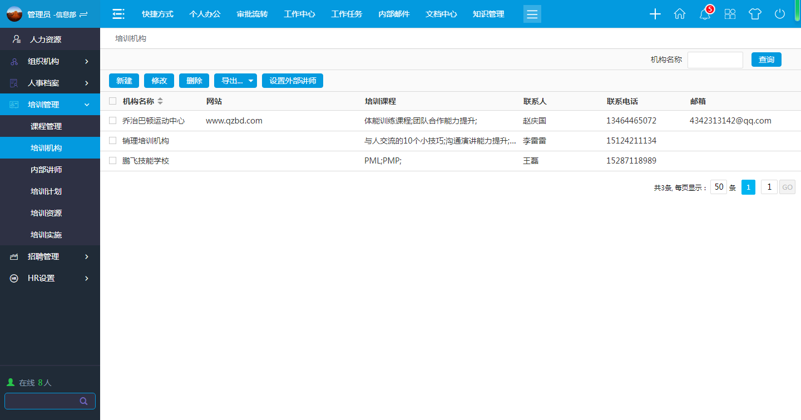This screenshot has width=801, height=420.
Task: Check the 鹏飞技能学校 row checkbox
Action: [x=113, y=161]
